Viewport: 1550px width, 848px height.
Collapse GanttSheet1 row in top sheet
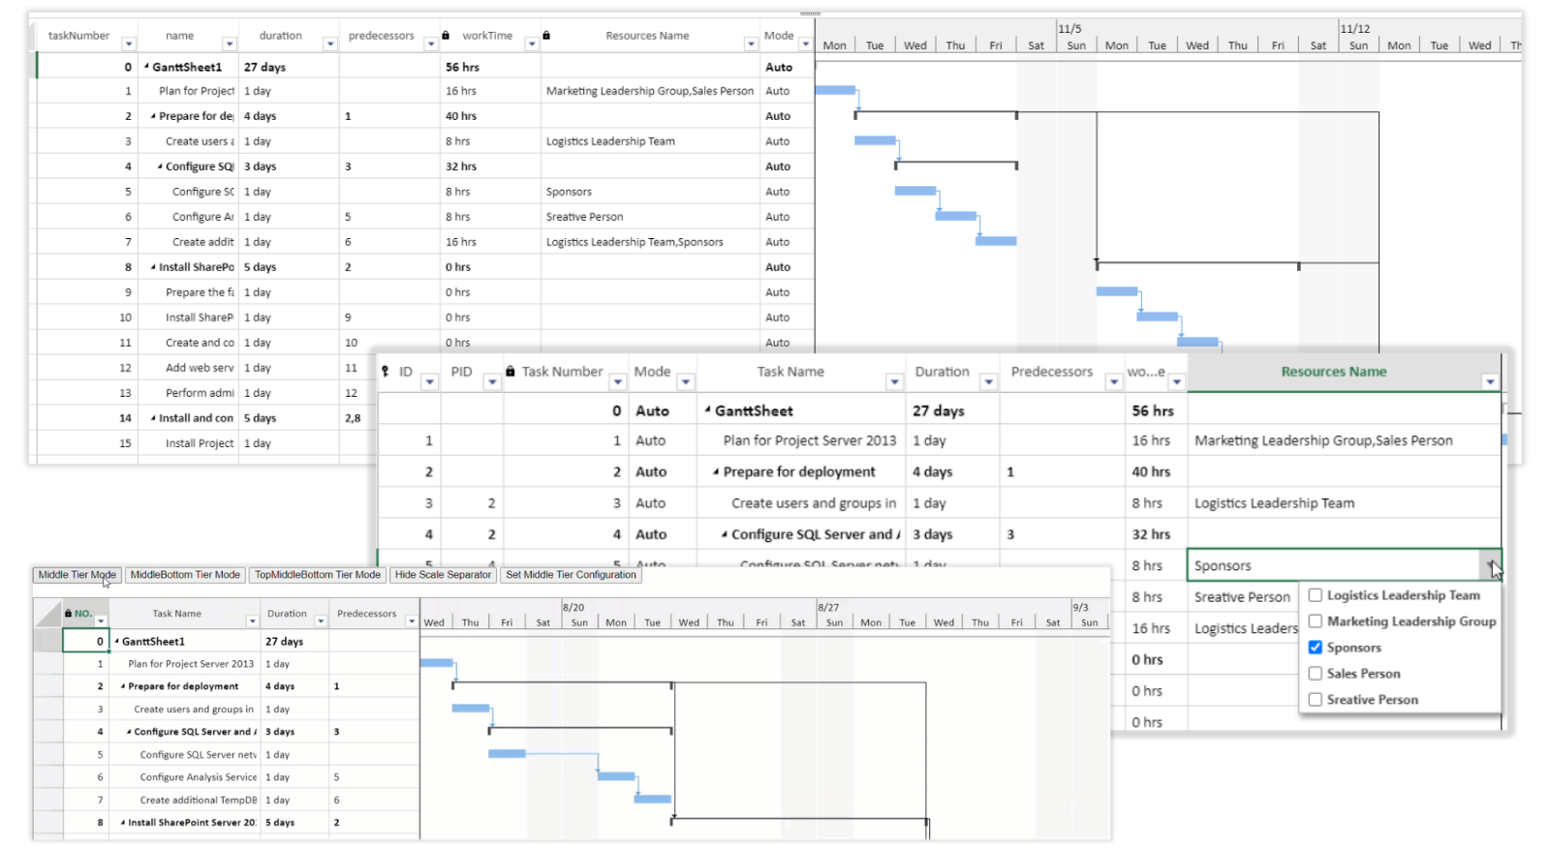pos(147,67)
